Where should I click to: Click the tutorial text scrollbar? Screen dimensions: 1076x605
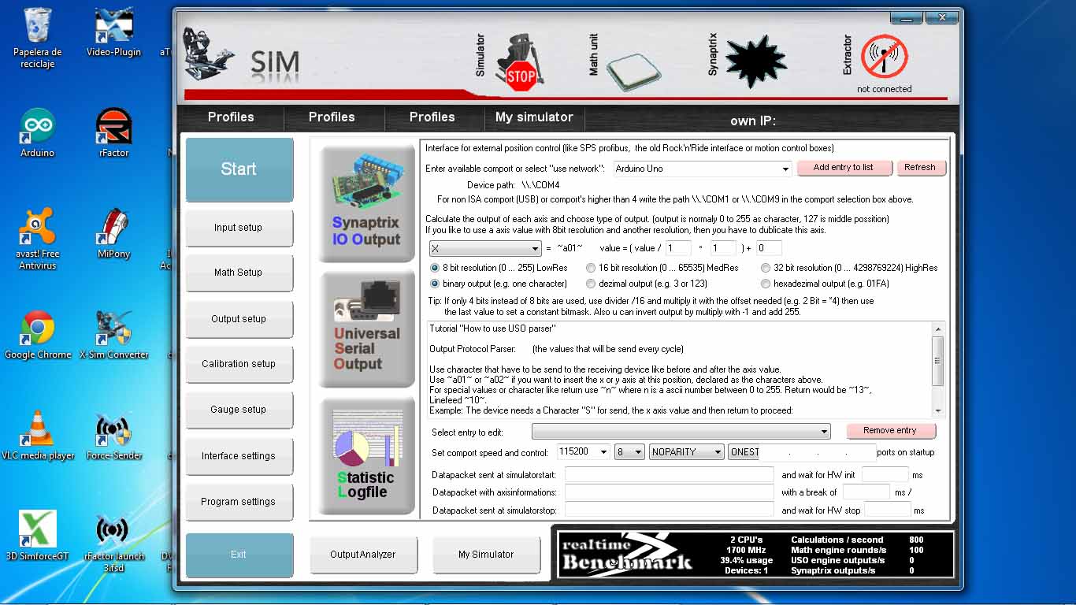pyautogui.click(x=937, y=368)
